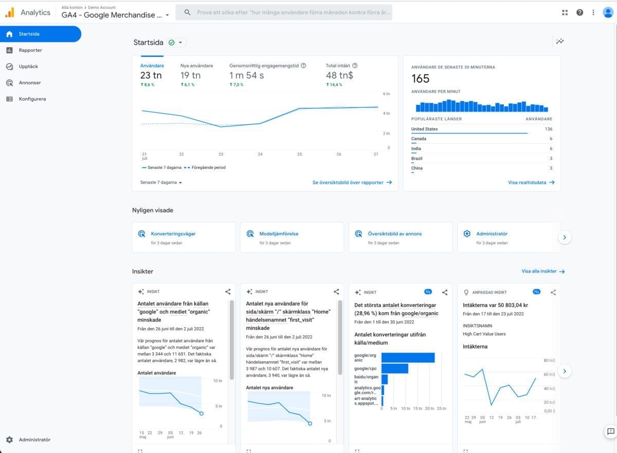Click the user account avatar
Screen dimensions: 617x453
608,12
